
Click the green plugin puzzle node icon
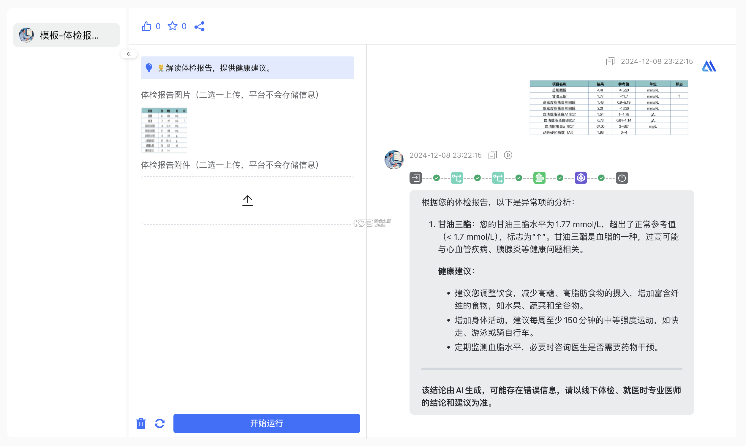(540, 178)
